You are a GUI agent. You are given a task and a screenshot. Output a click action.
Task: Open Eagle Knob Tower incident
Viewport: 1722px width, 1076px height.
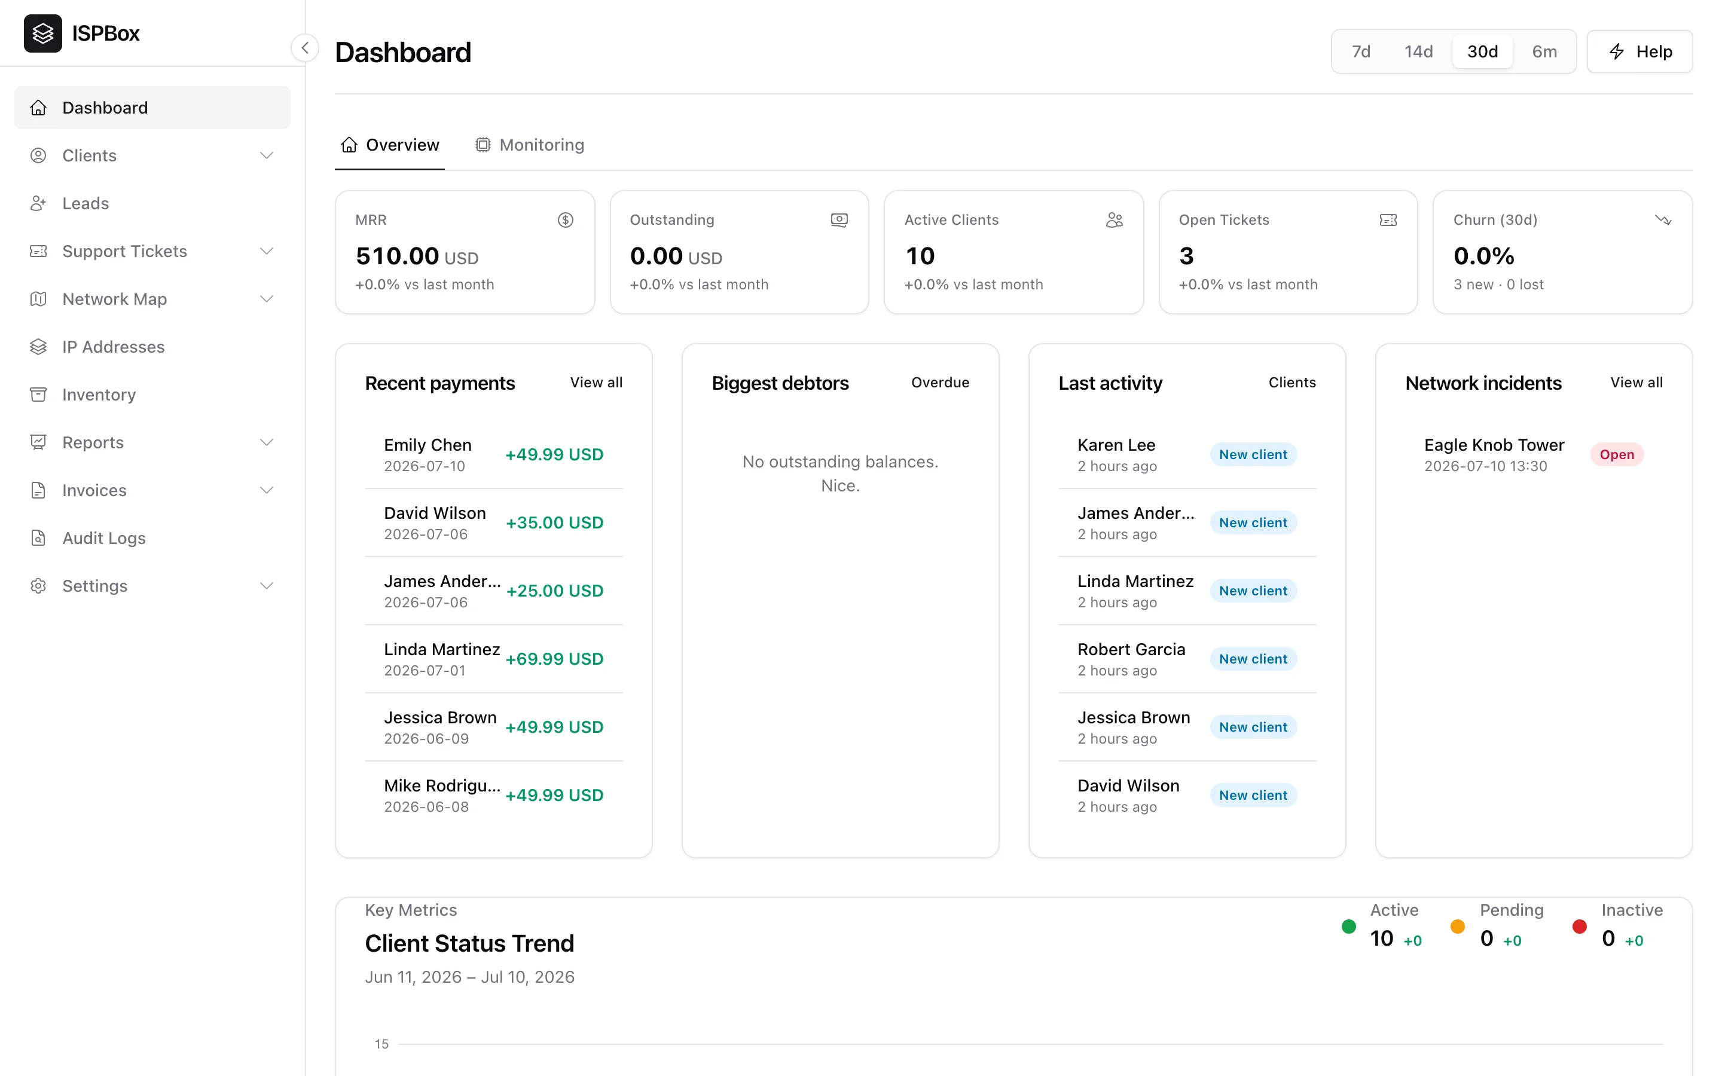pos(1534,454)
